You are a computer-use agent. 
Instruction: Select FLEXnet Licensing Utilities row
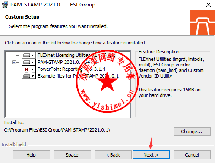pyautogui.click(x=76, y=55)
